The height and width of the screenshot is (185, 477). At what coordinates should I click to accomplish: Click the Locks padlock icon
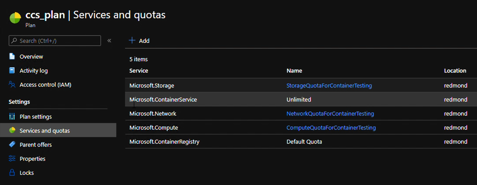pos(12,173)
